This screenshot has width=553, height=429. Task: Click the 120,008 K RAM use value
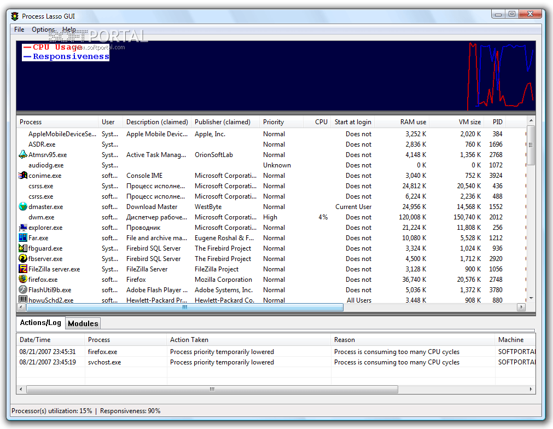coord(412,217)
